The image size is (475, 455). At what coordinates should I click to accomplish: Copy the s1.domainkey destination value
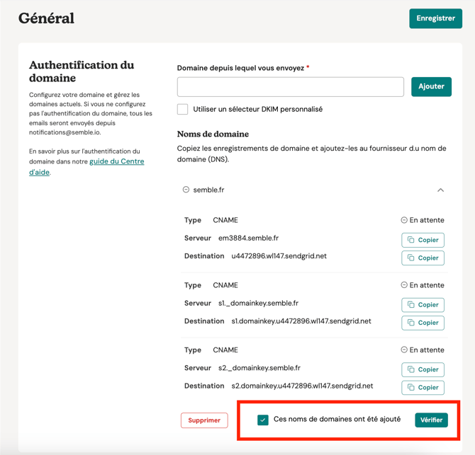(x=423, y=323)
